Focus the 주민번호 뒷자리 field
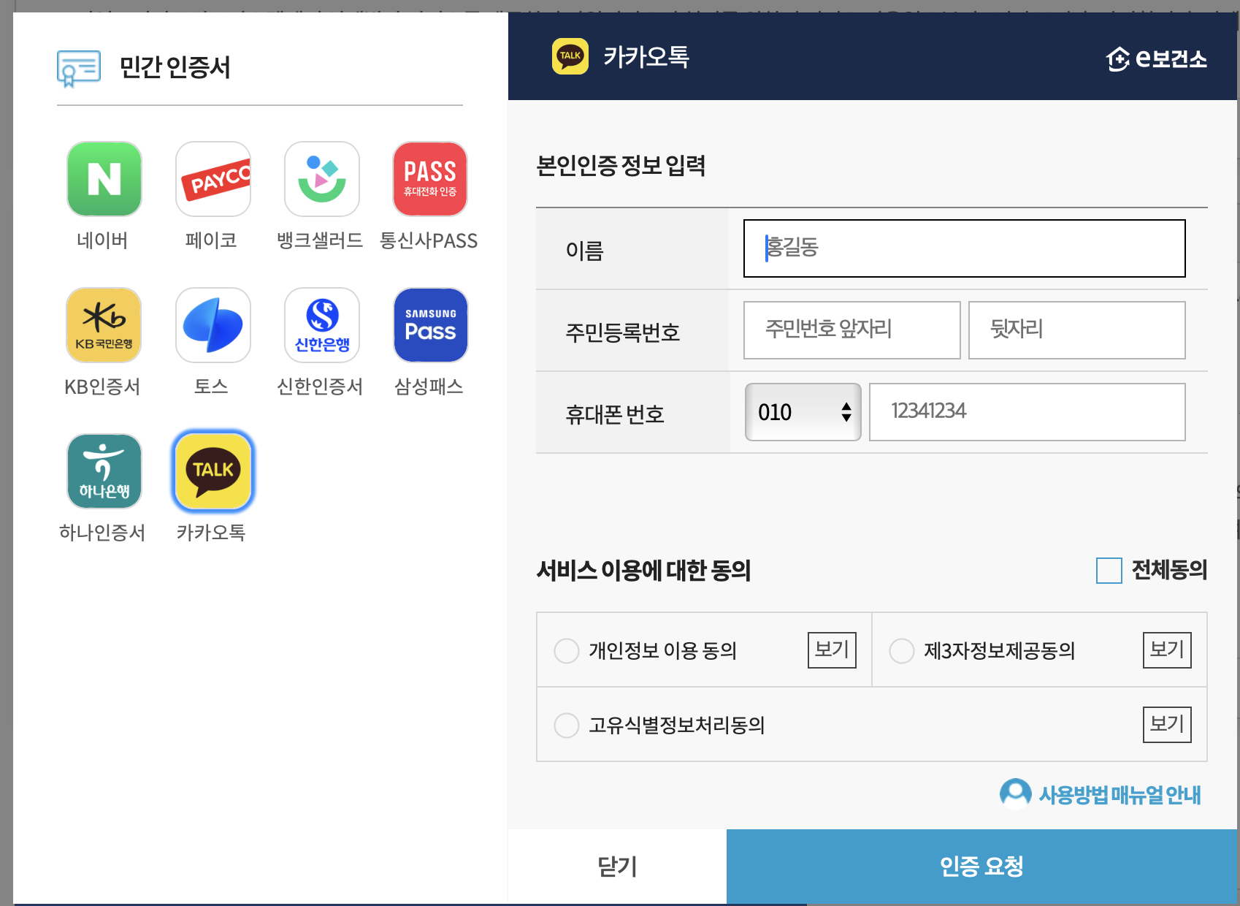 [x=1076, y=330]
